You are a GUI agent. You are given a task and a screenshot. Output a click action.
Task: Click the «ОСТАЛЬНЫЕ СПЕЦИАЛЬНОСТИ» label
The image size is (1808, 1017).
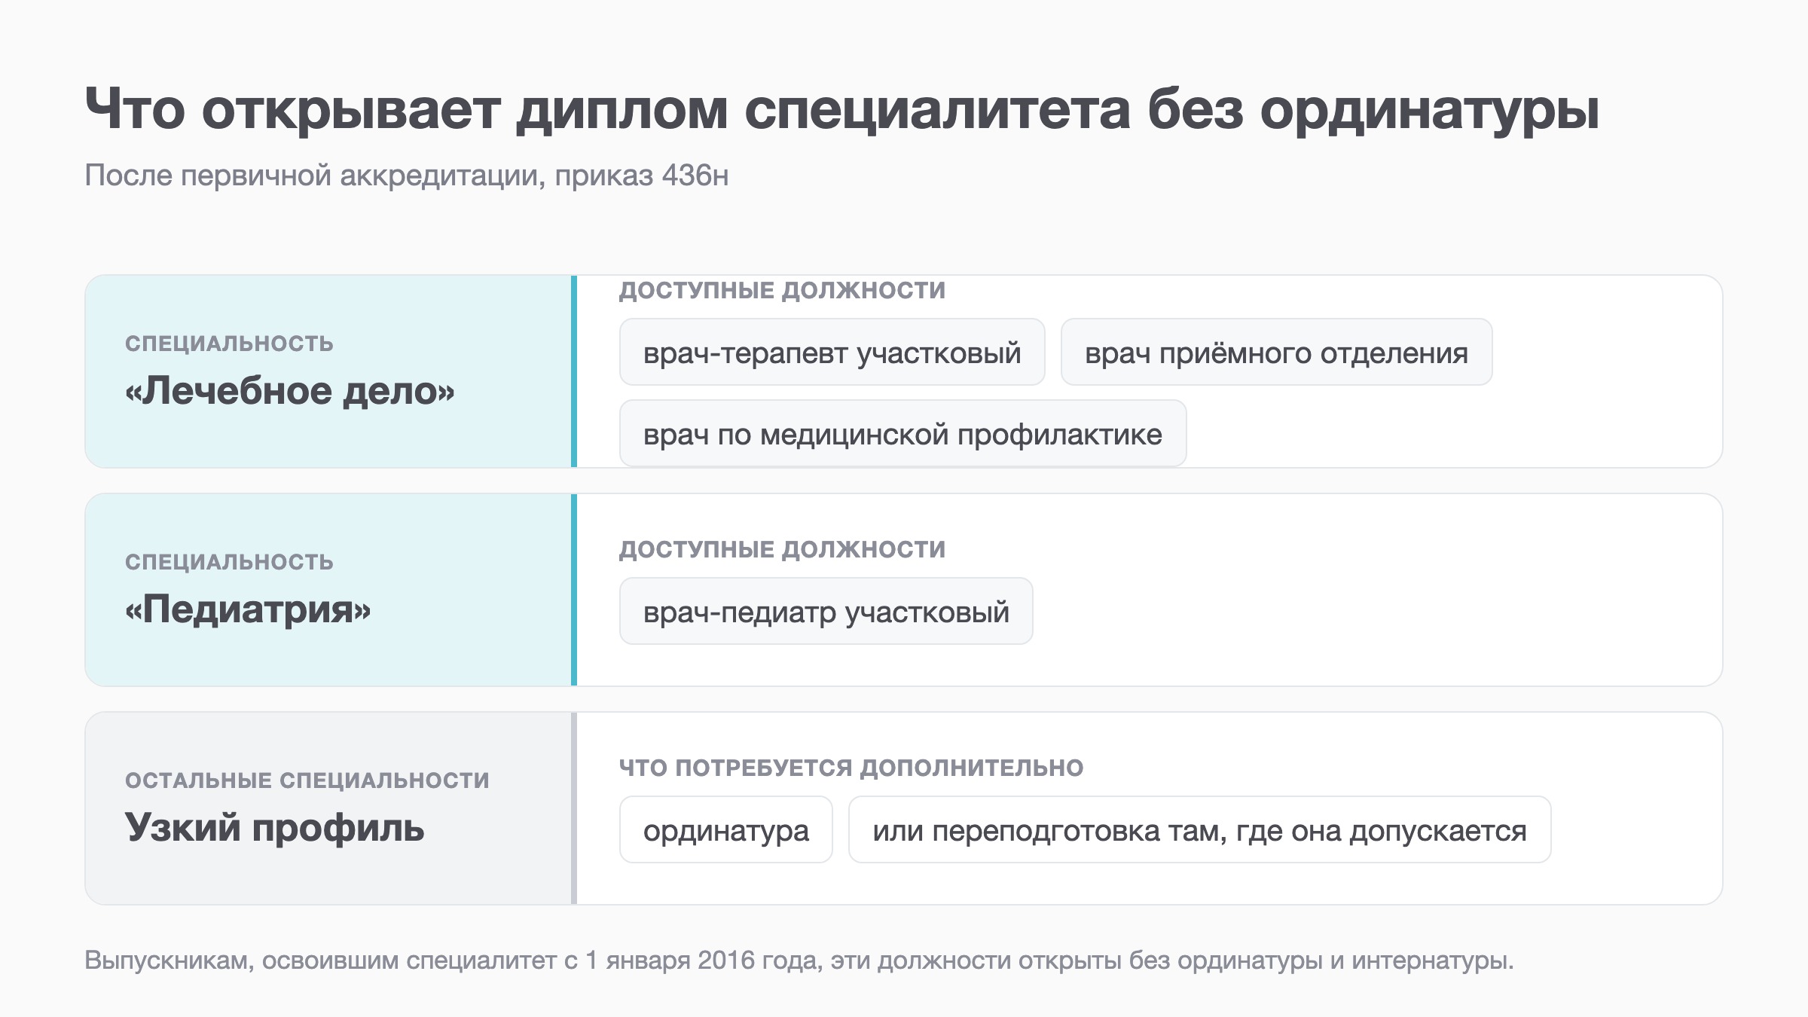click(307, 780)
